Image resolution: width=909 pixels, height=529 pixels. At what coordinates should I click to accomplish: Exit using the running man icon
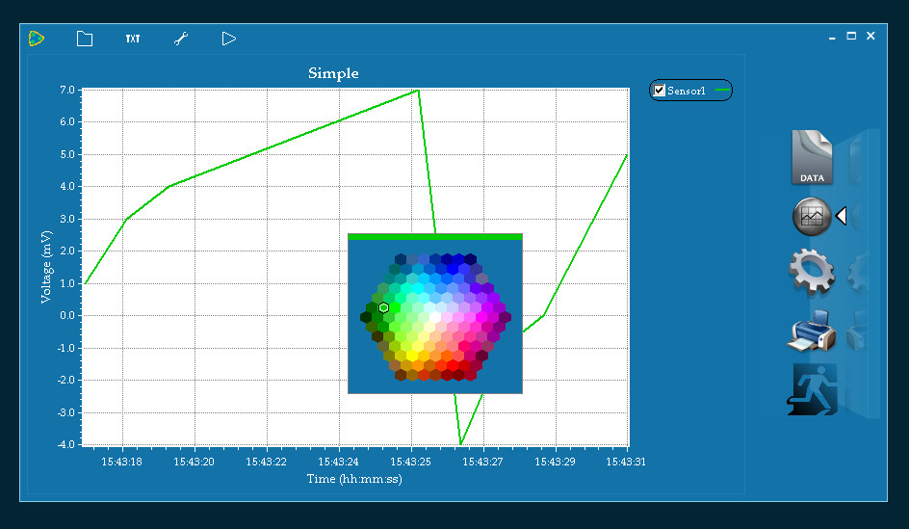point(813,389)
